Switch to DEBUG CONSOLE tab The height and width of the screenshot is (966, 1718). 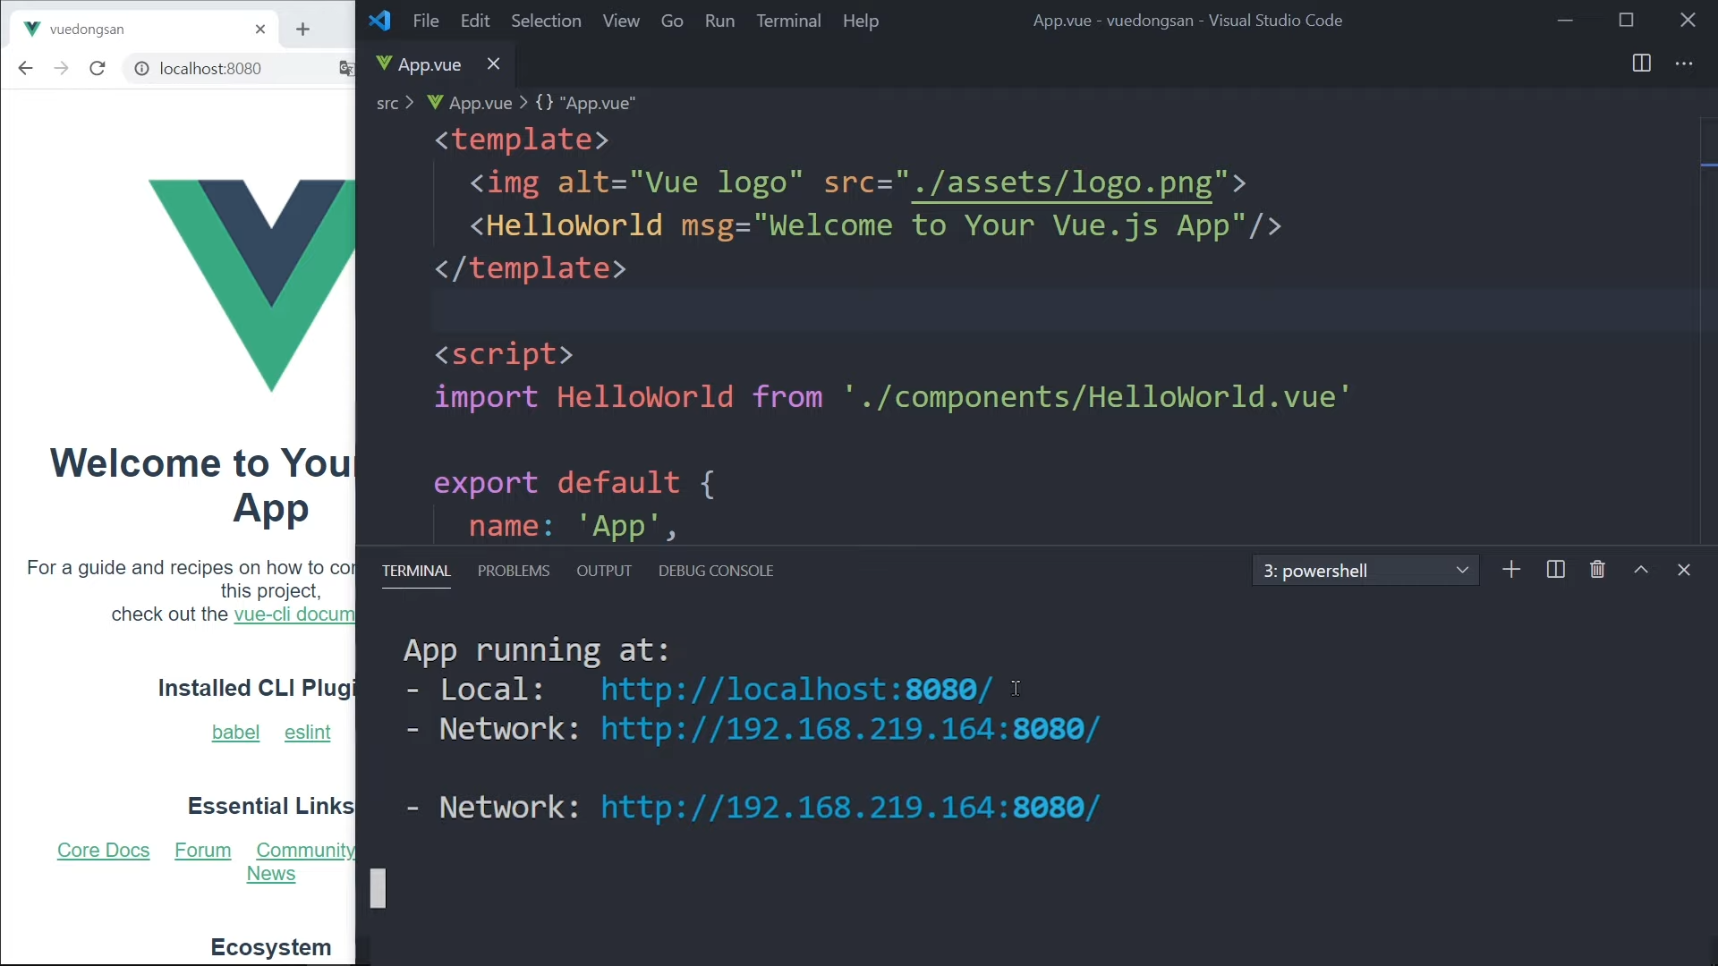pyautogui.click(x=715, y=571)
